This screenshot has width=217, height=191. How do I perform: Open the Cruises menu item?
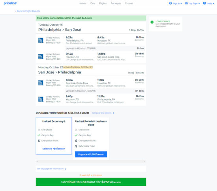[129, 3]
